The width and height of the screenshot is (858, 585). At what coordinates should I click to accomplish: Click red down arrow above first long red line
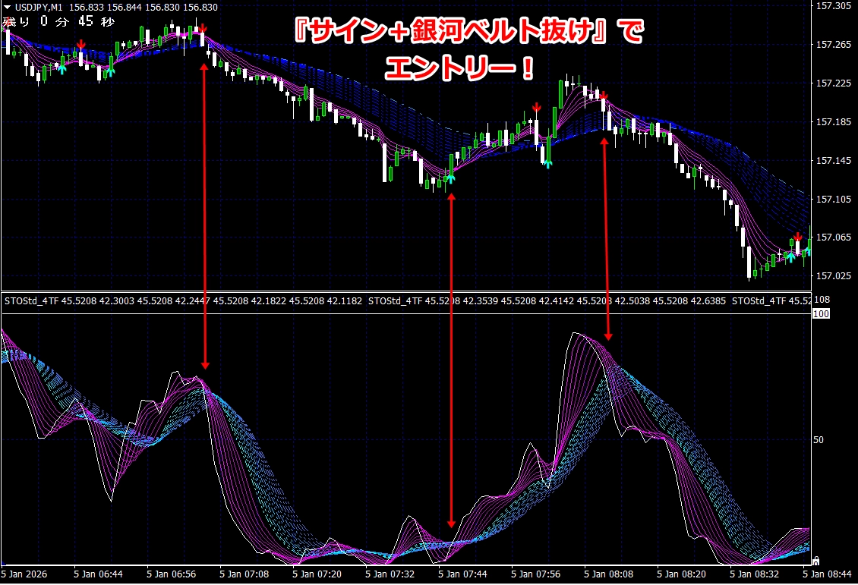click(x=203, y=30)
